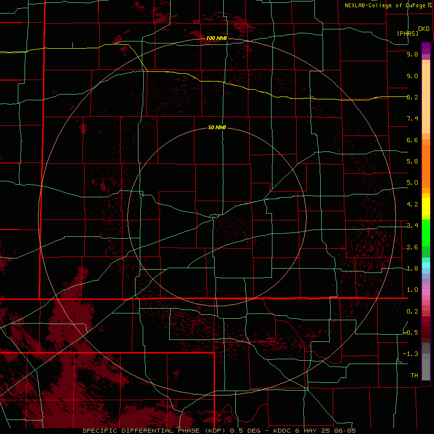Click the 4.2 scale value

[412, 204]
